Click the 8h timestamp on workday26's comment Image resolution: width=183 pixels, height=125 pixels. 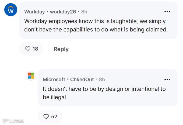pos(84,12)
